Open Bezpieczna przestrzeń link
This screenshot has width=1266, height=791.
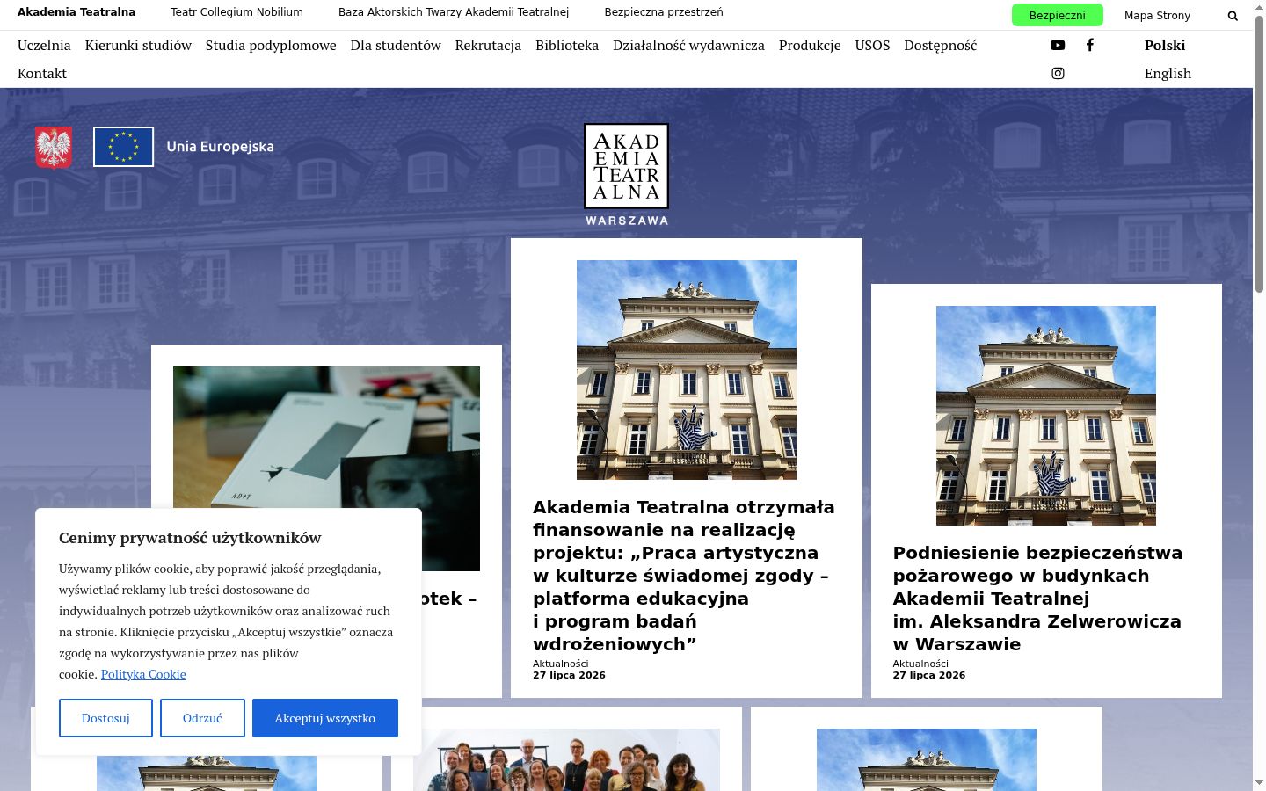(664, 12)
